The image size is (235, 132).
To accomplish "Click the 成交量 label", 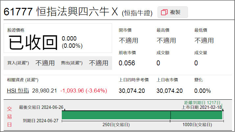I will pyautogui.click(x=201, y=53).
